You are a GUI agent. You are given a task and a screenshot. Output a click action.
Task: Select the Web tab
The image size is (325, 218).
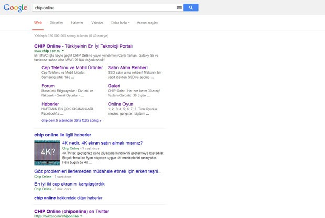click(x=38, y=23)
